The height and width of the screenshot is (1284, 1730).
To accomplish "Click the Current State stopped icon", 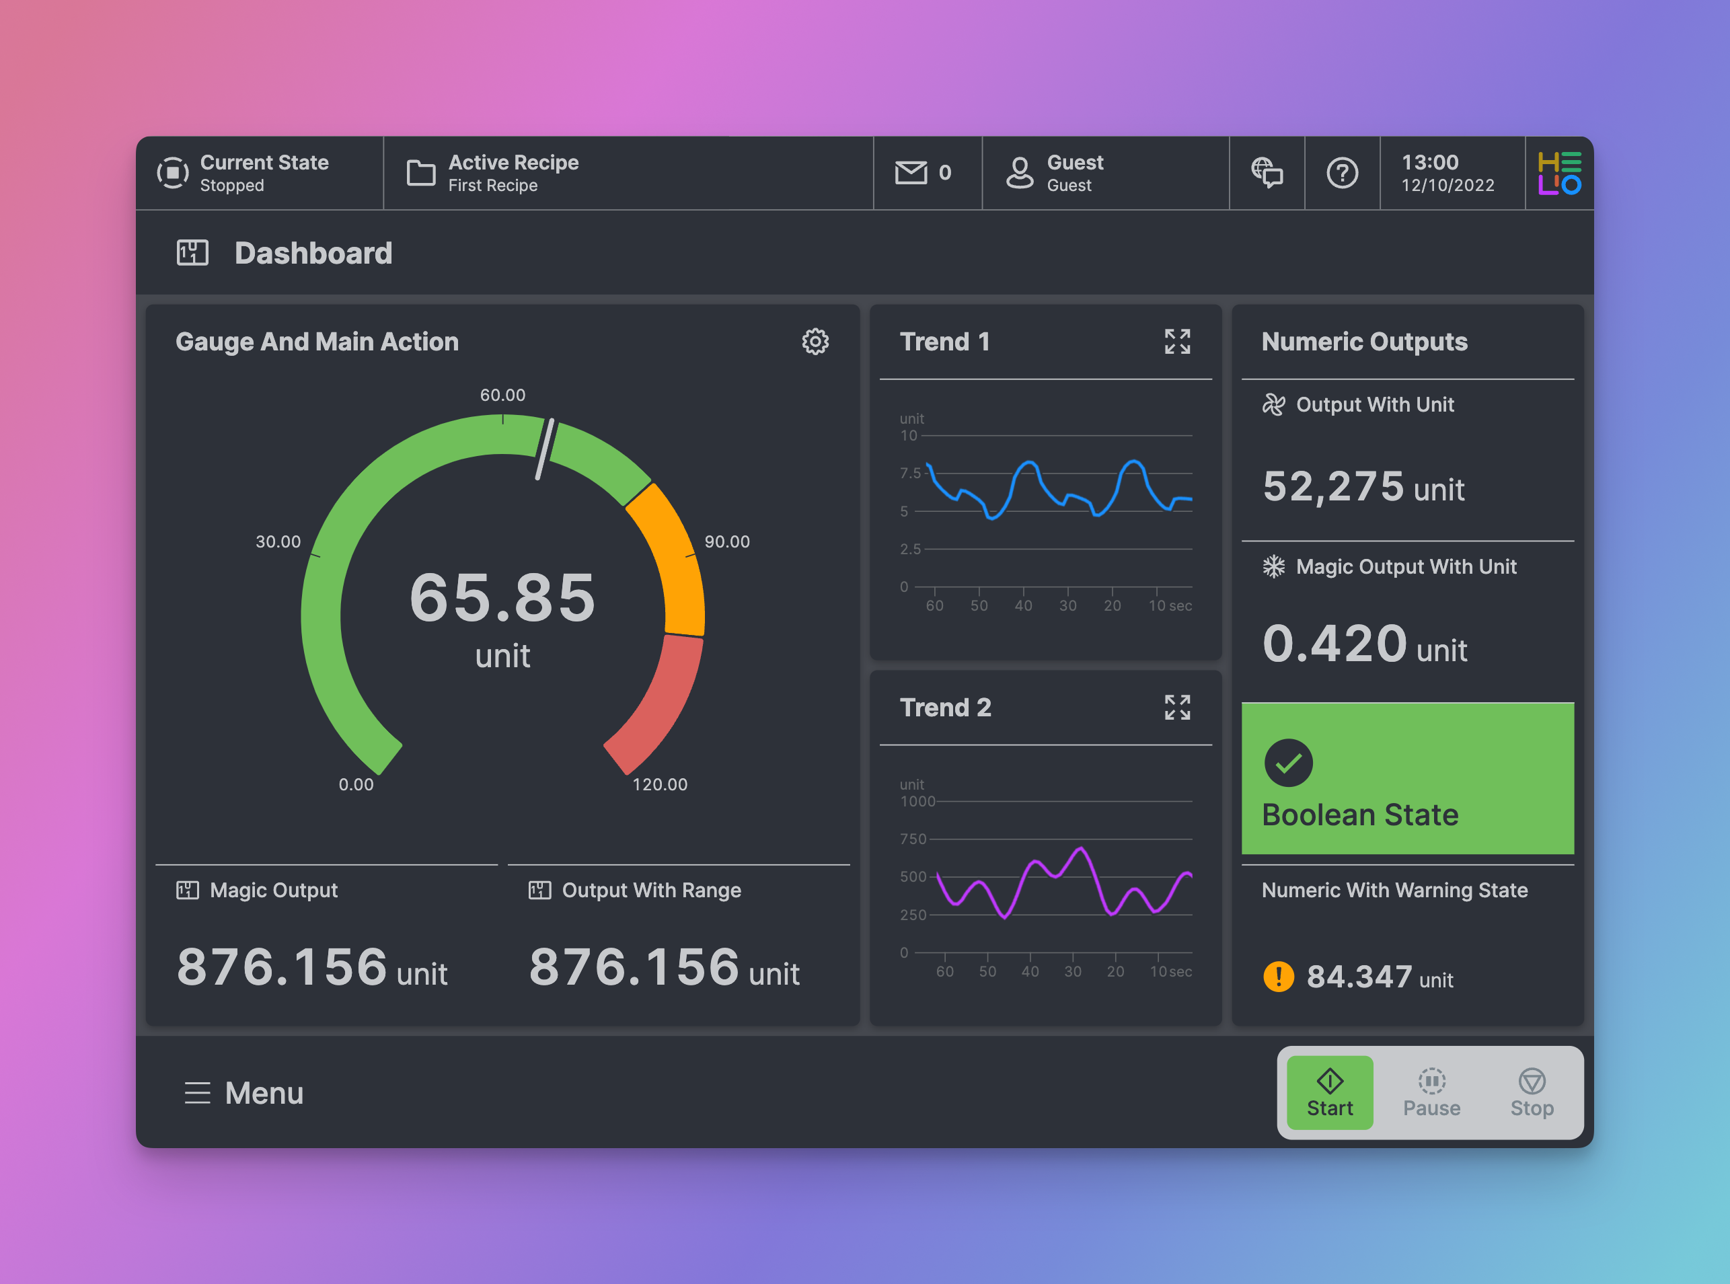I will pos(173,173).
